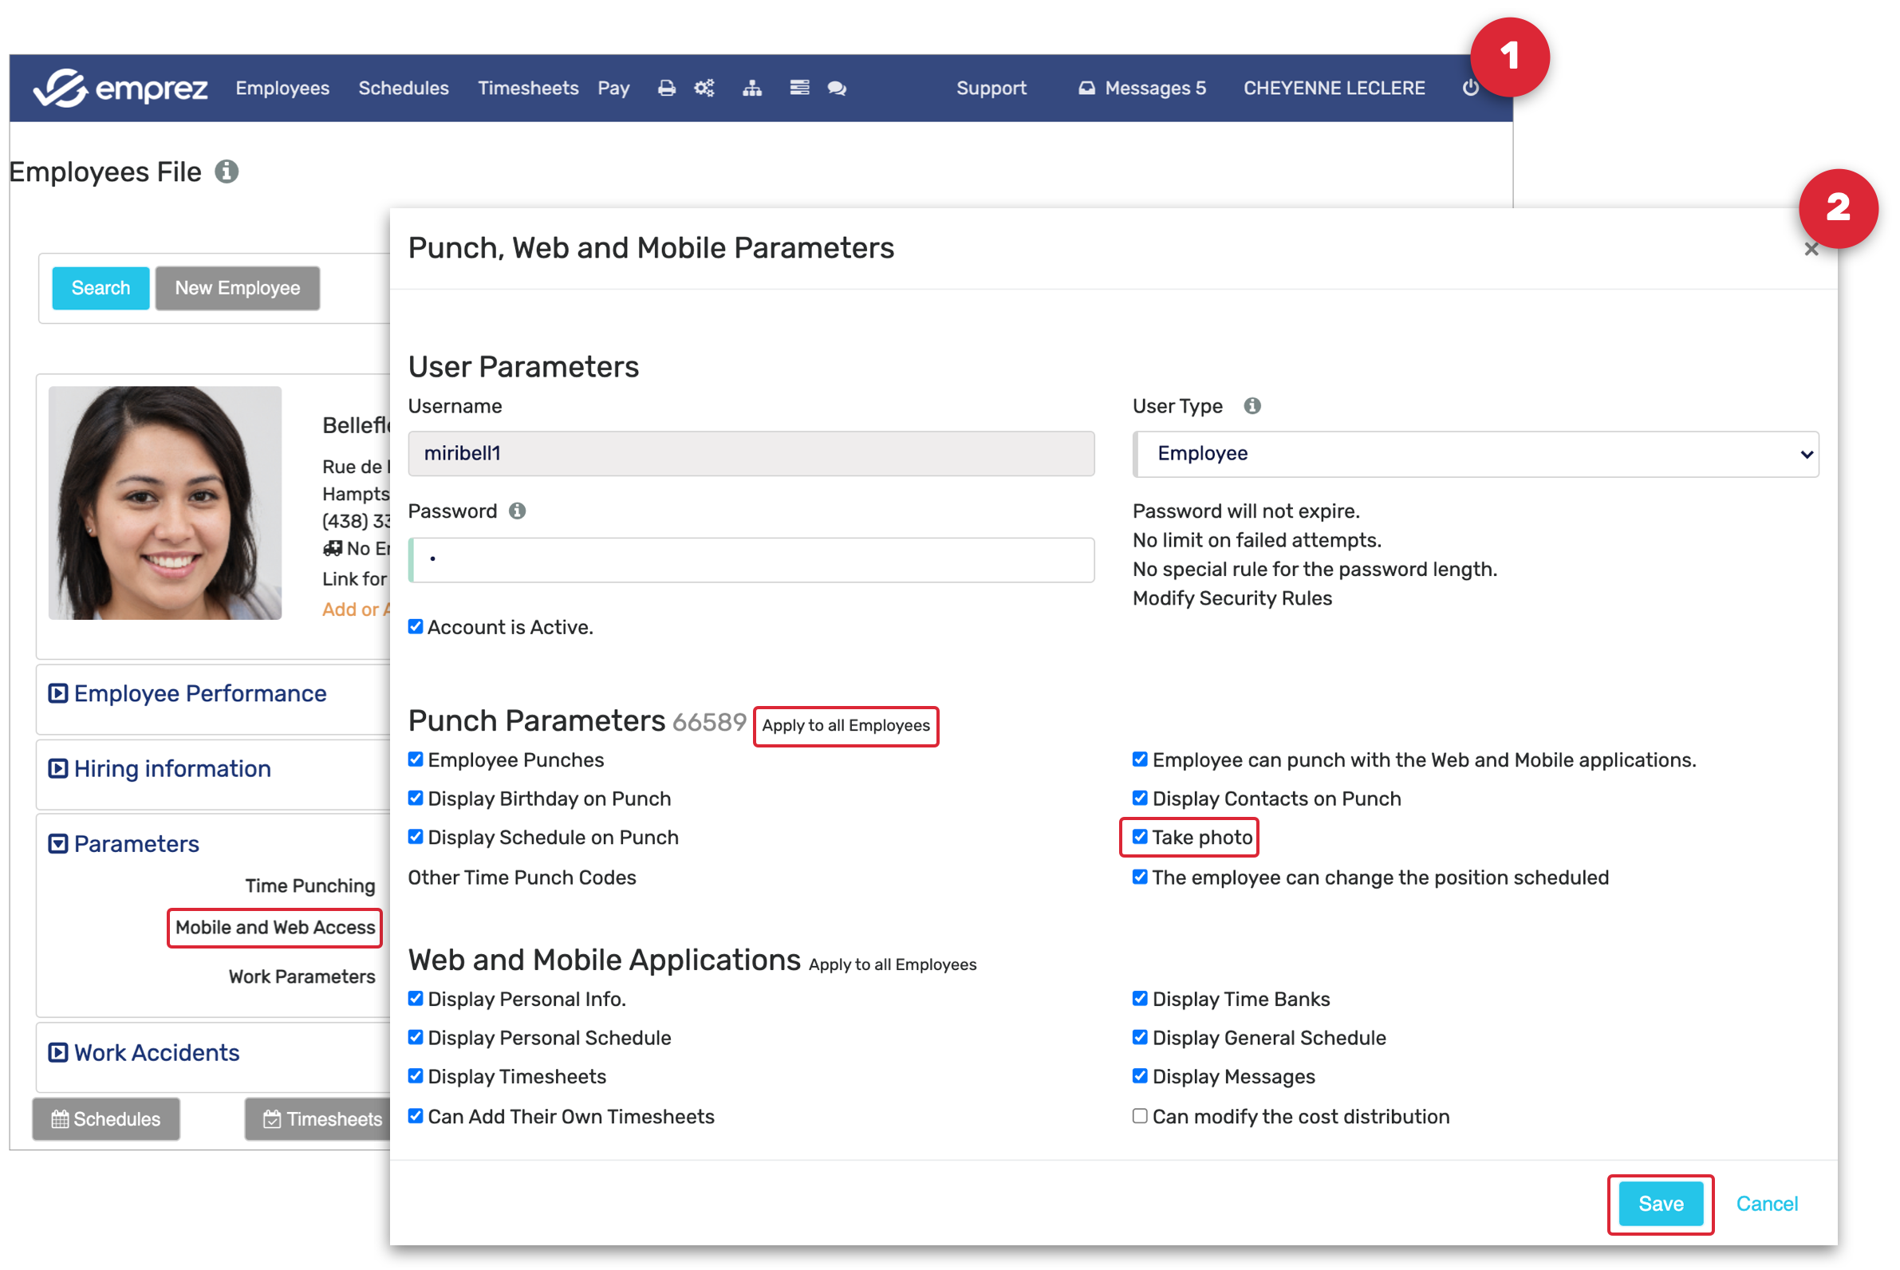This screenshot has height=1270, width=1900.
Task: Open the Timesheets menu
Action: (x=527, y=89)
